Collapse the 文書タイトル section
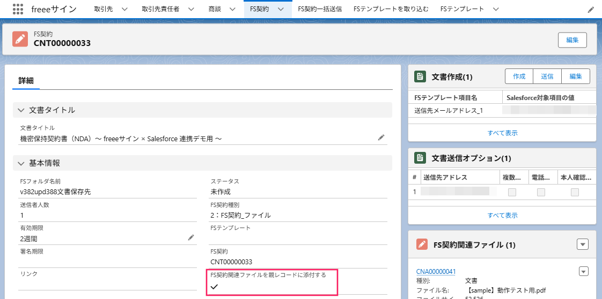Viewport: 602px width, 299px height. click(x=21, y=110)
